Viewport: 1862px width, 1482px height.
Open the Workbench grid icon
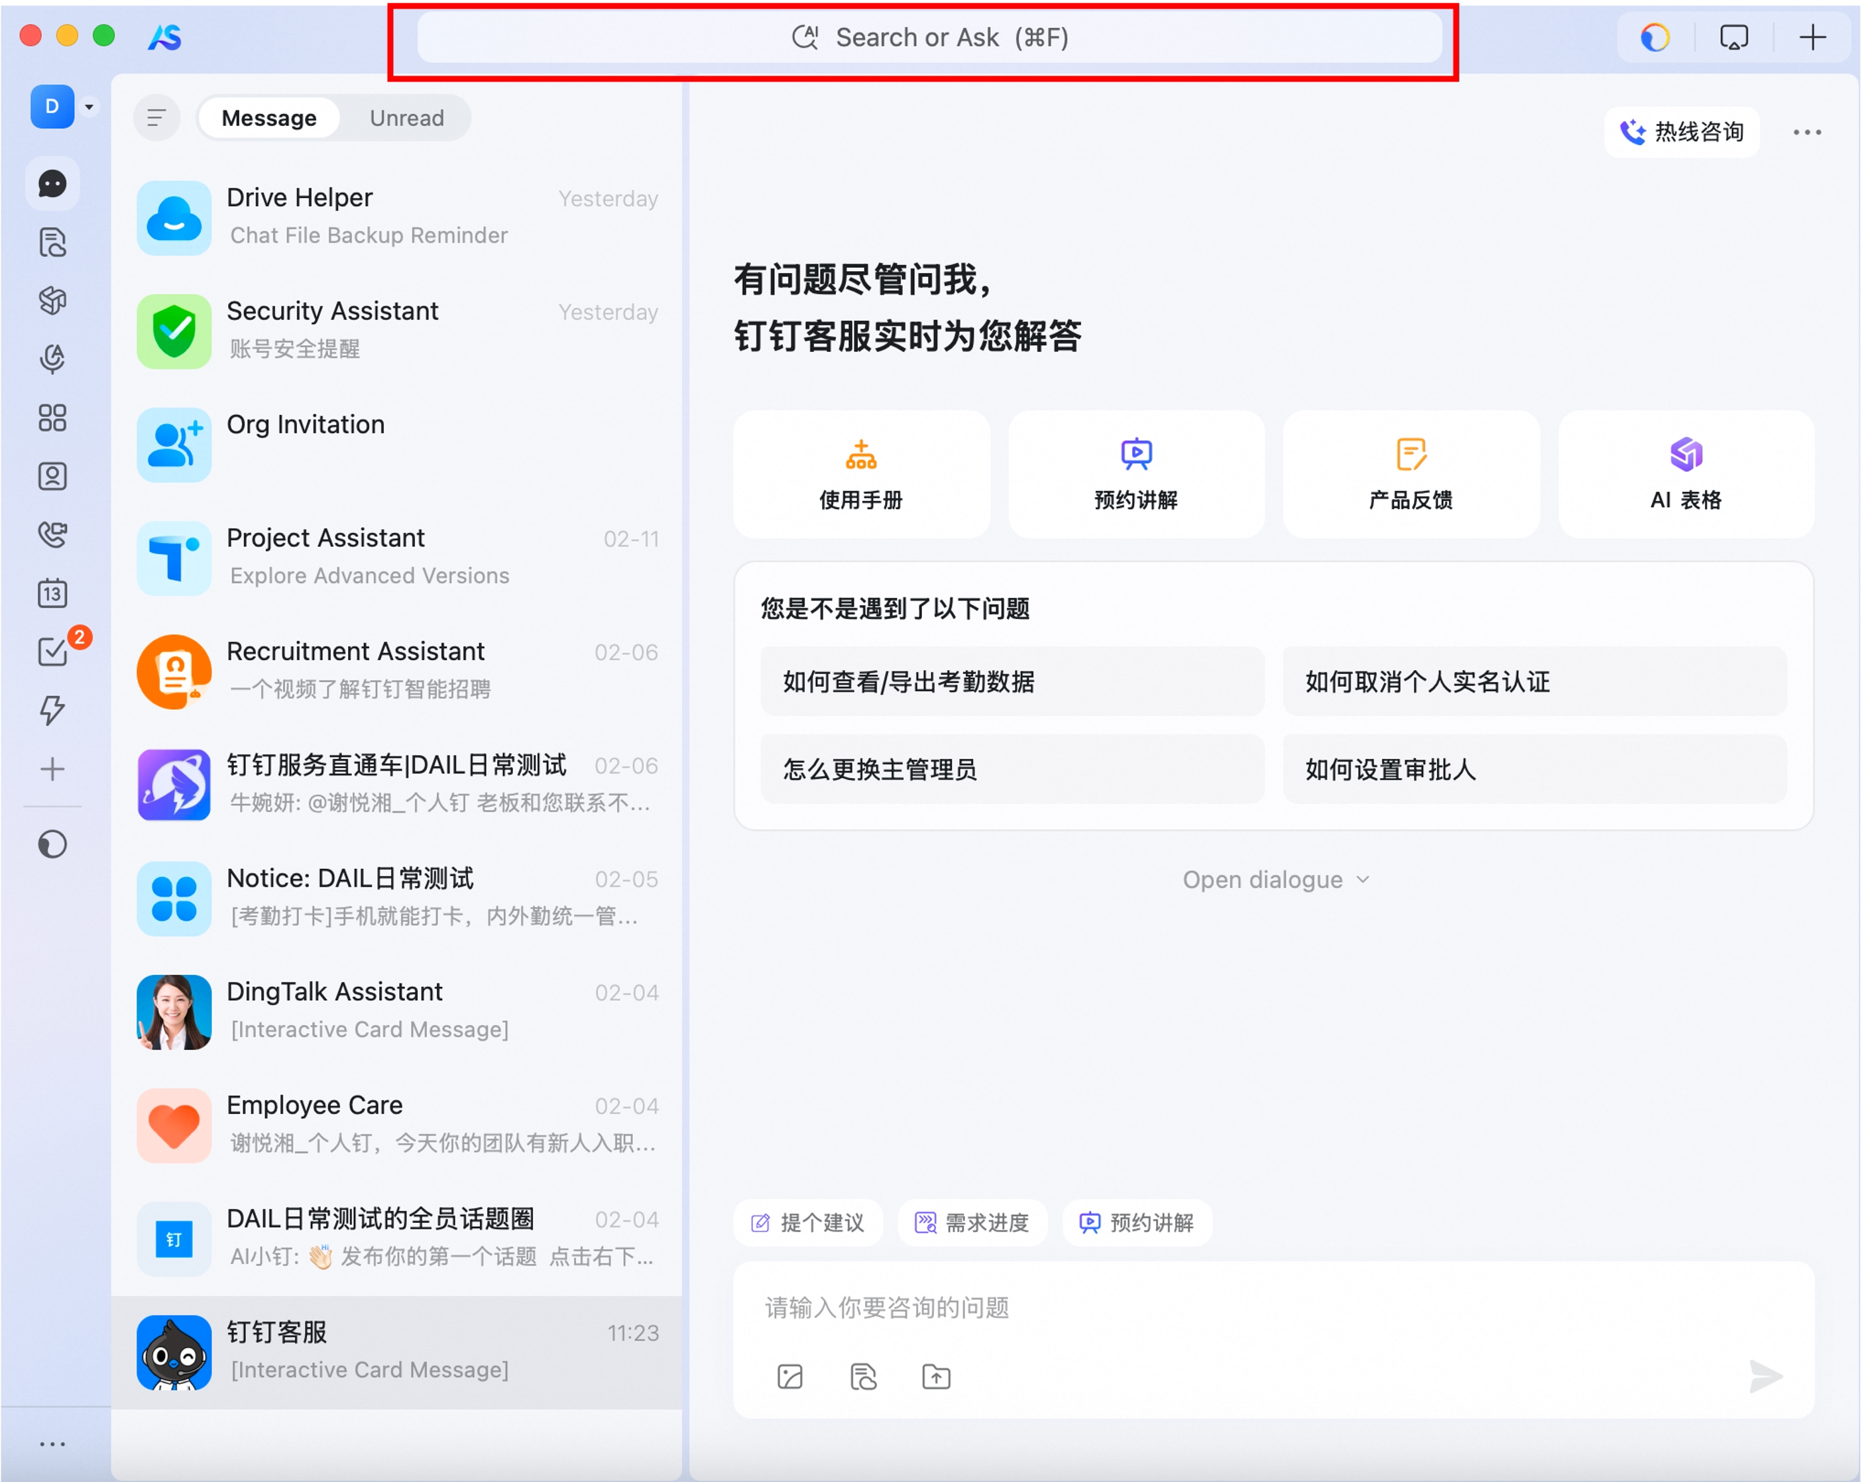[52, 418]
